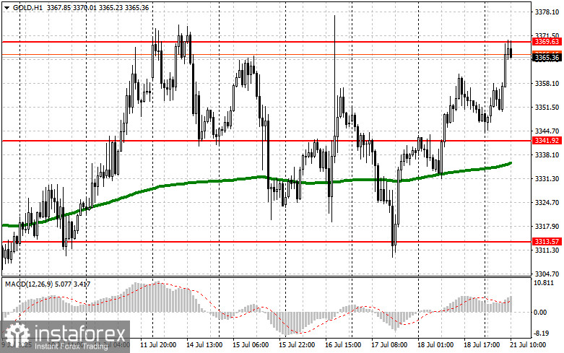Select the 15 Jul 06:00 time label
This screenshot has height=353, width=564.
(251, 345)
